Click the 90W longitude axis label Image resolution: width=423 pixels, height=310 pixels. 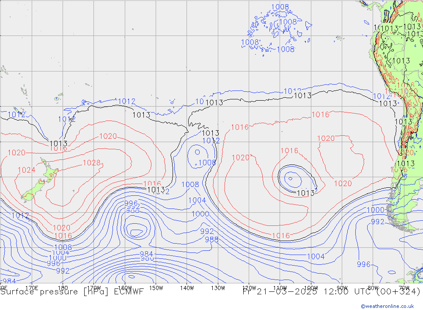point(342,288)
